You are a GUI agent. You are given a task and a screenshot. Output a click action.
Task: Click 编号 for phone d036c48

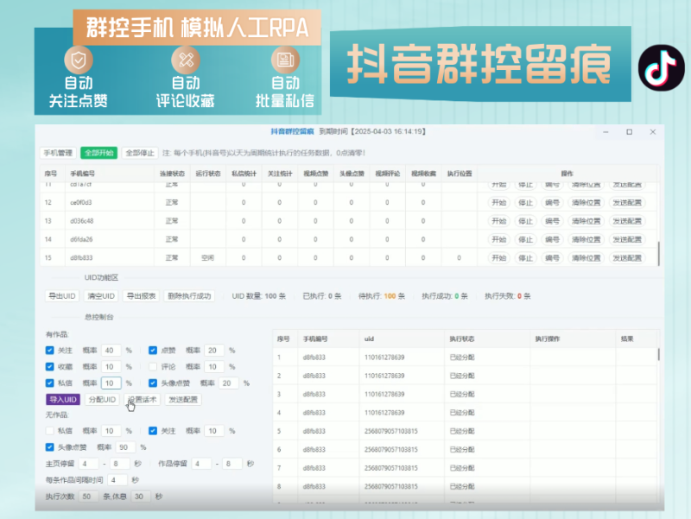click(x=553, y=221)
